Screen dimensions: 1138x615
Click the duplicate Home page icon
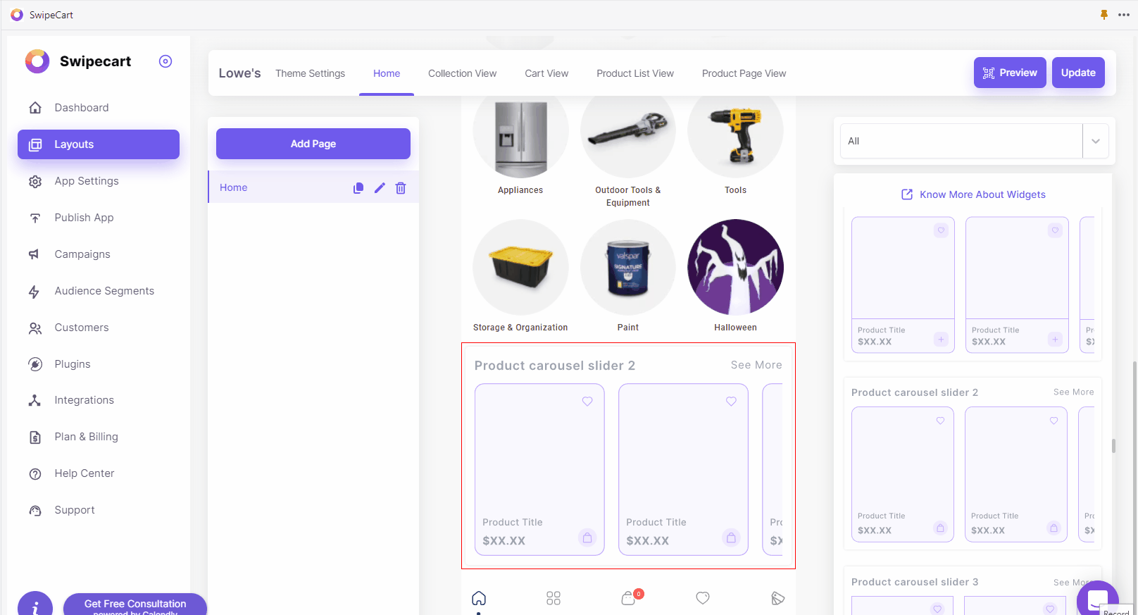(x=358, y=188)
